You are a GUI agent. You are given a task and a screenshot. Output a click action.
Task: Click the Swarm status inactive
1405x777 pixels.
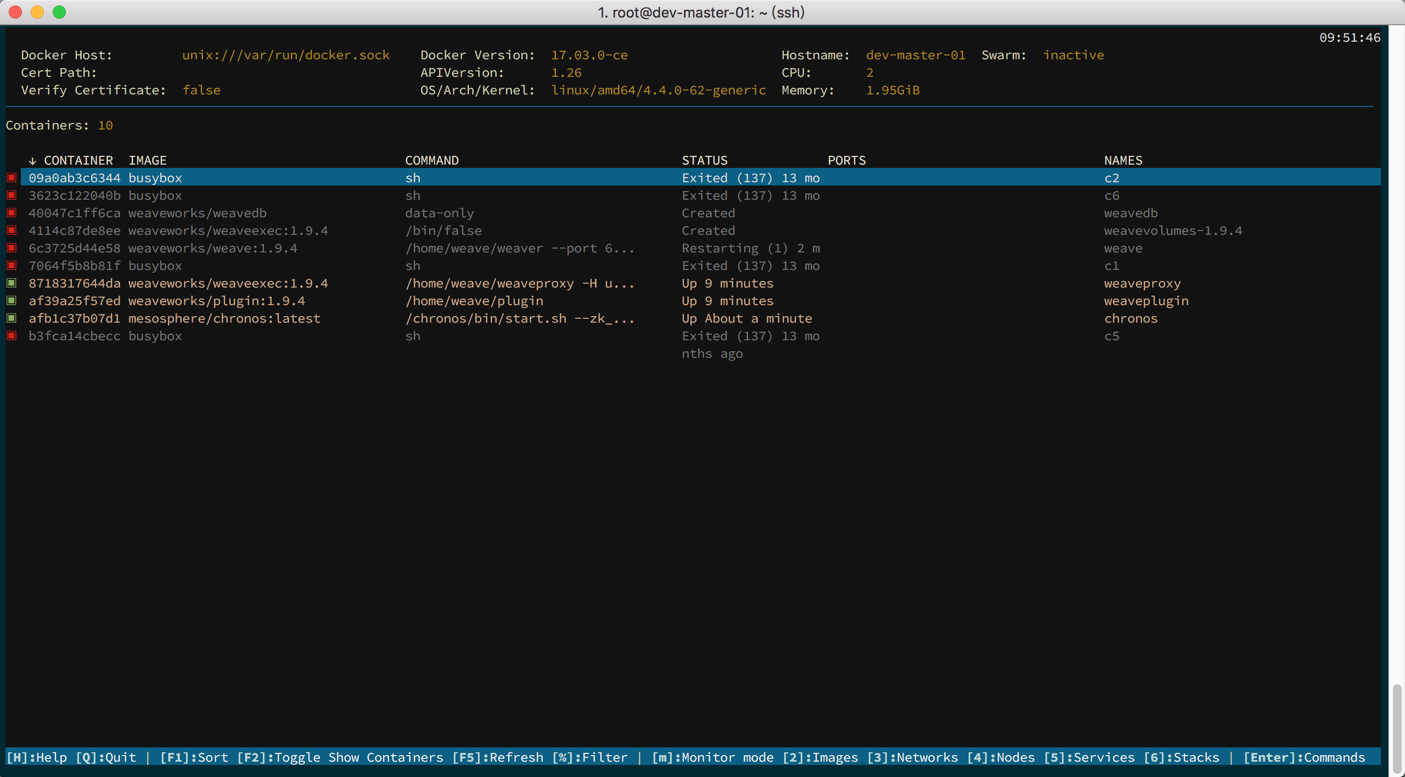pyautogui.click(x=1074, y=55)
